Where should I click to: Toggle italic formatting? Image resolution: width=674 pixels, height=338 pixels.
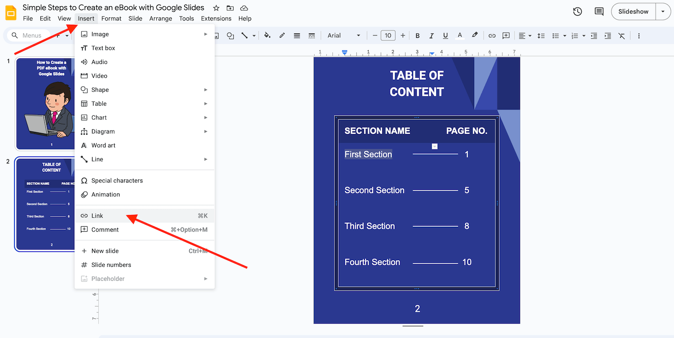pos(431,35)
